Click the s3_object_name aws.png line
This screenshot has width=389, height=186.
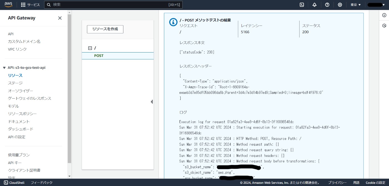click(209, 172)
